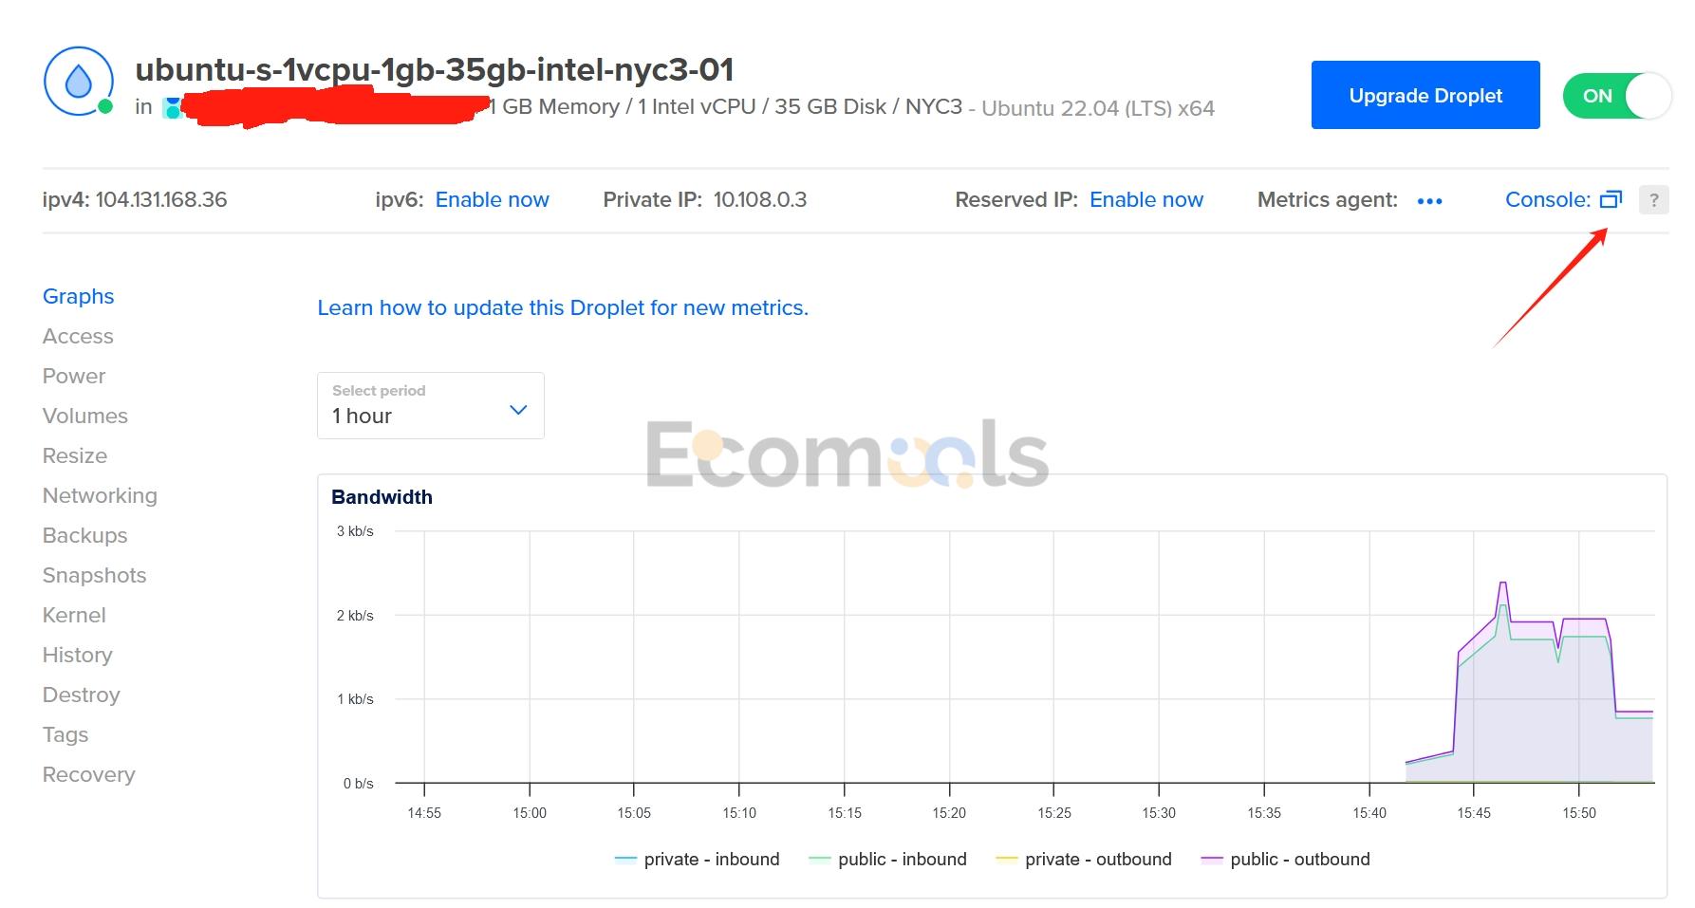Open the History sidebar item
Screen dimensions: 1695x908
coord(78,655)
